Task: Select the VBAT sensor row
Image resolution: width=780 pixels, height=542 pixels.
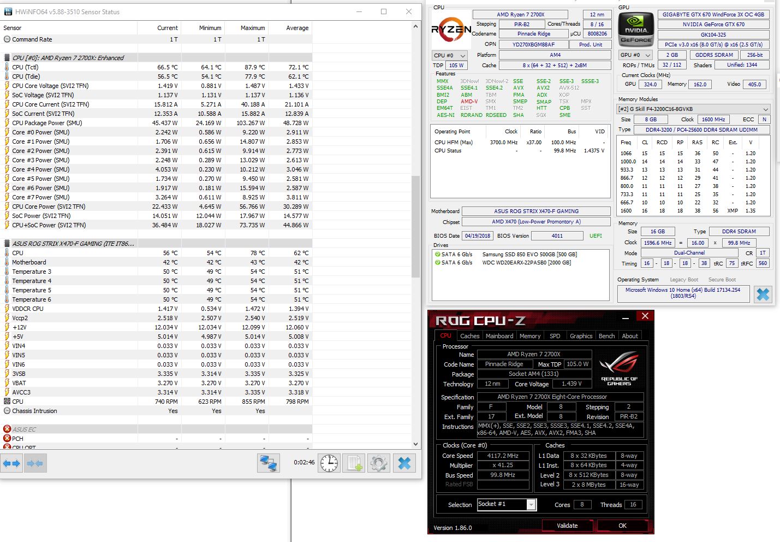Action: (x=156, y=383)
